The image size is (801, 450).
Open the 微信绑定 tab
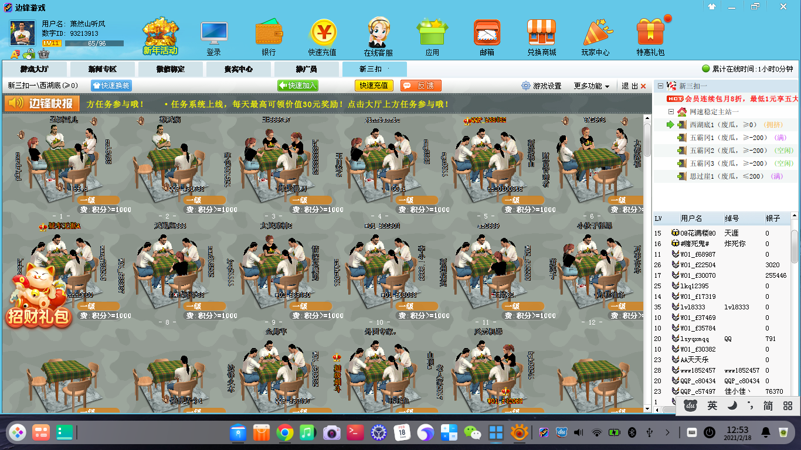pos(171,69)
